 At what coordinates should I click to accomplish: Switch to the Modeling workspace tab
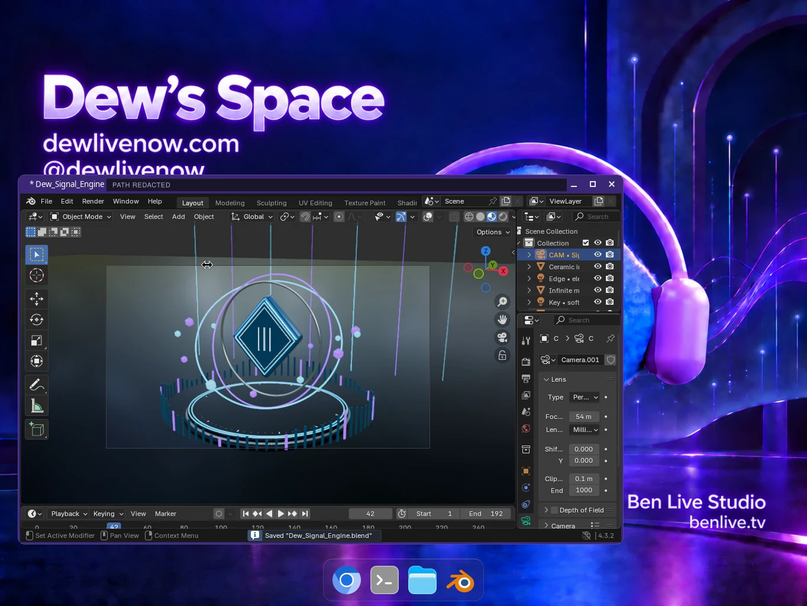tap(230, 203)
